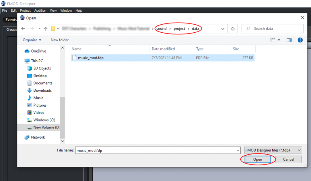Screen dimensions: 311x181
Task: Open Downloads in navigation pane
Action: [x=39, y=90]
